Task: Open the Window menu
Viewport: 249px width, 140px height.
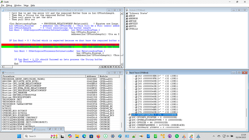Action: (18, 5)
